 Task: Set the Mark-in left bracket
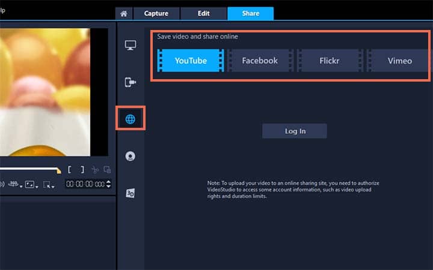70,169
